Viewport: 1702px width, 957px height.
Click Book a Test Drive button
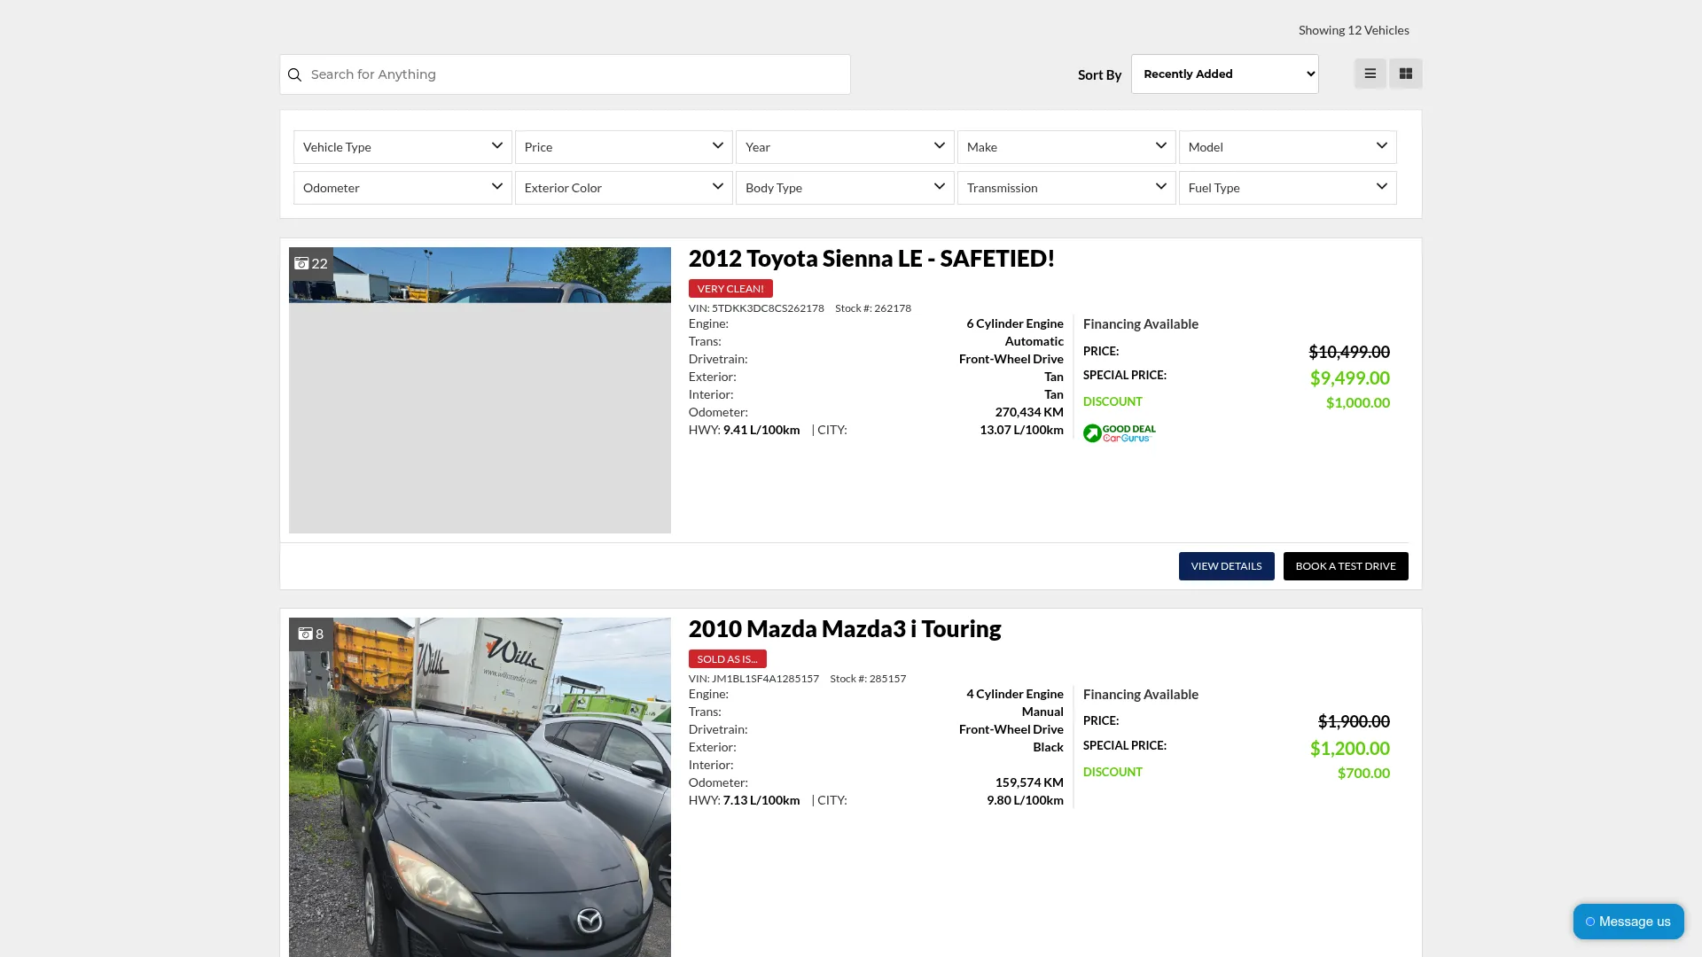[1346, 566]
